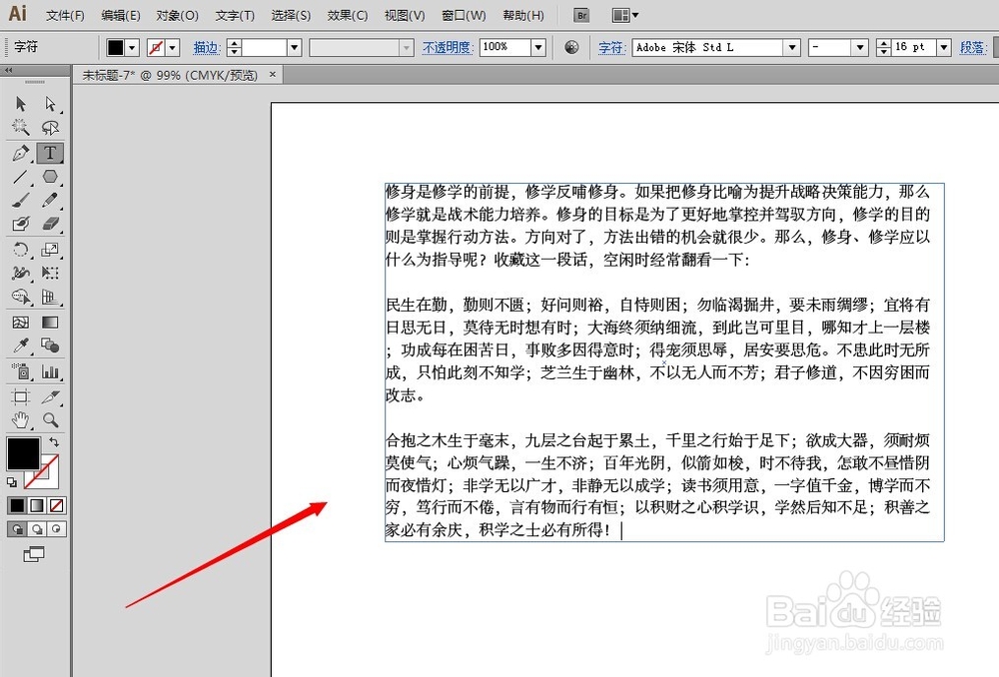
Task: Select the Eraser tool
Action: [50, 224]
